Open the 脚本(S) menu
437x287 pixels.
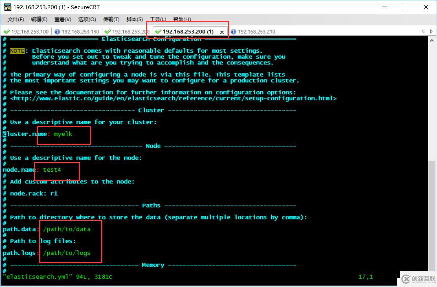pyautogui.click(x=135, y=19)
